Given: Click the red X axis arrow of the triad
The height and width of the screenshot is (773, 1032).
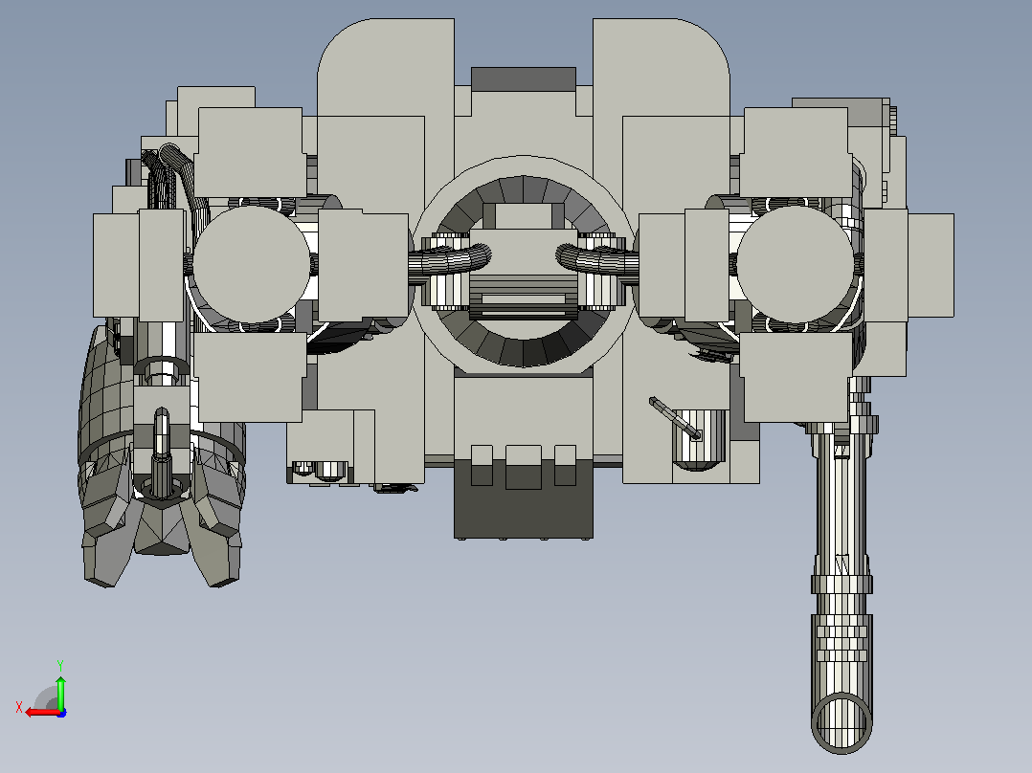Looking at the screenshot, I should click(41, 713).
